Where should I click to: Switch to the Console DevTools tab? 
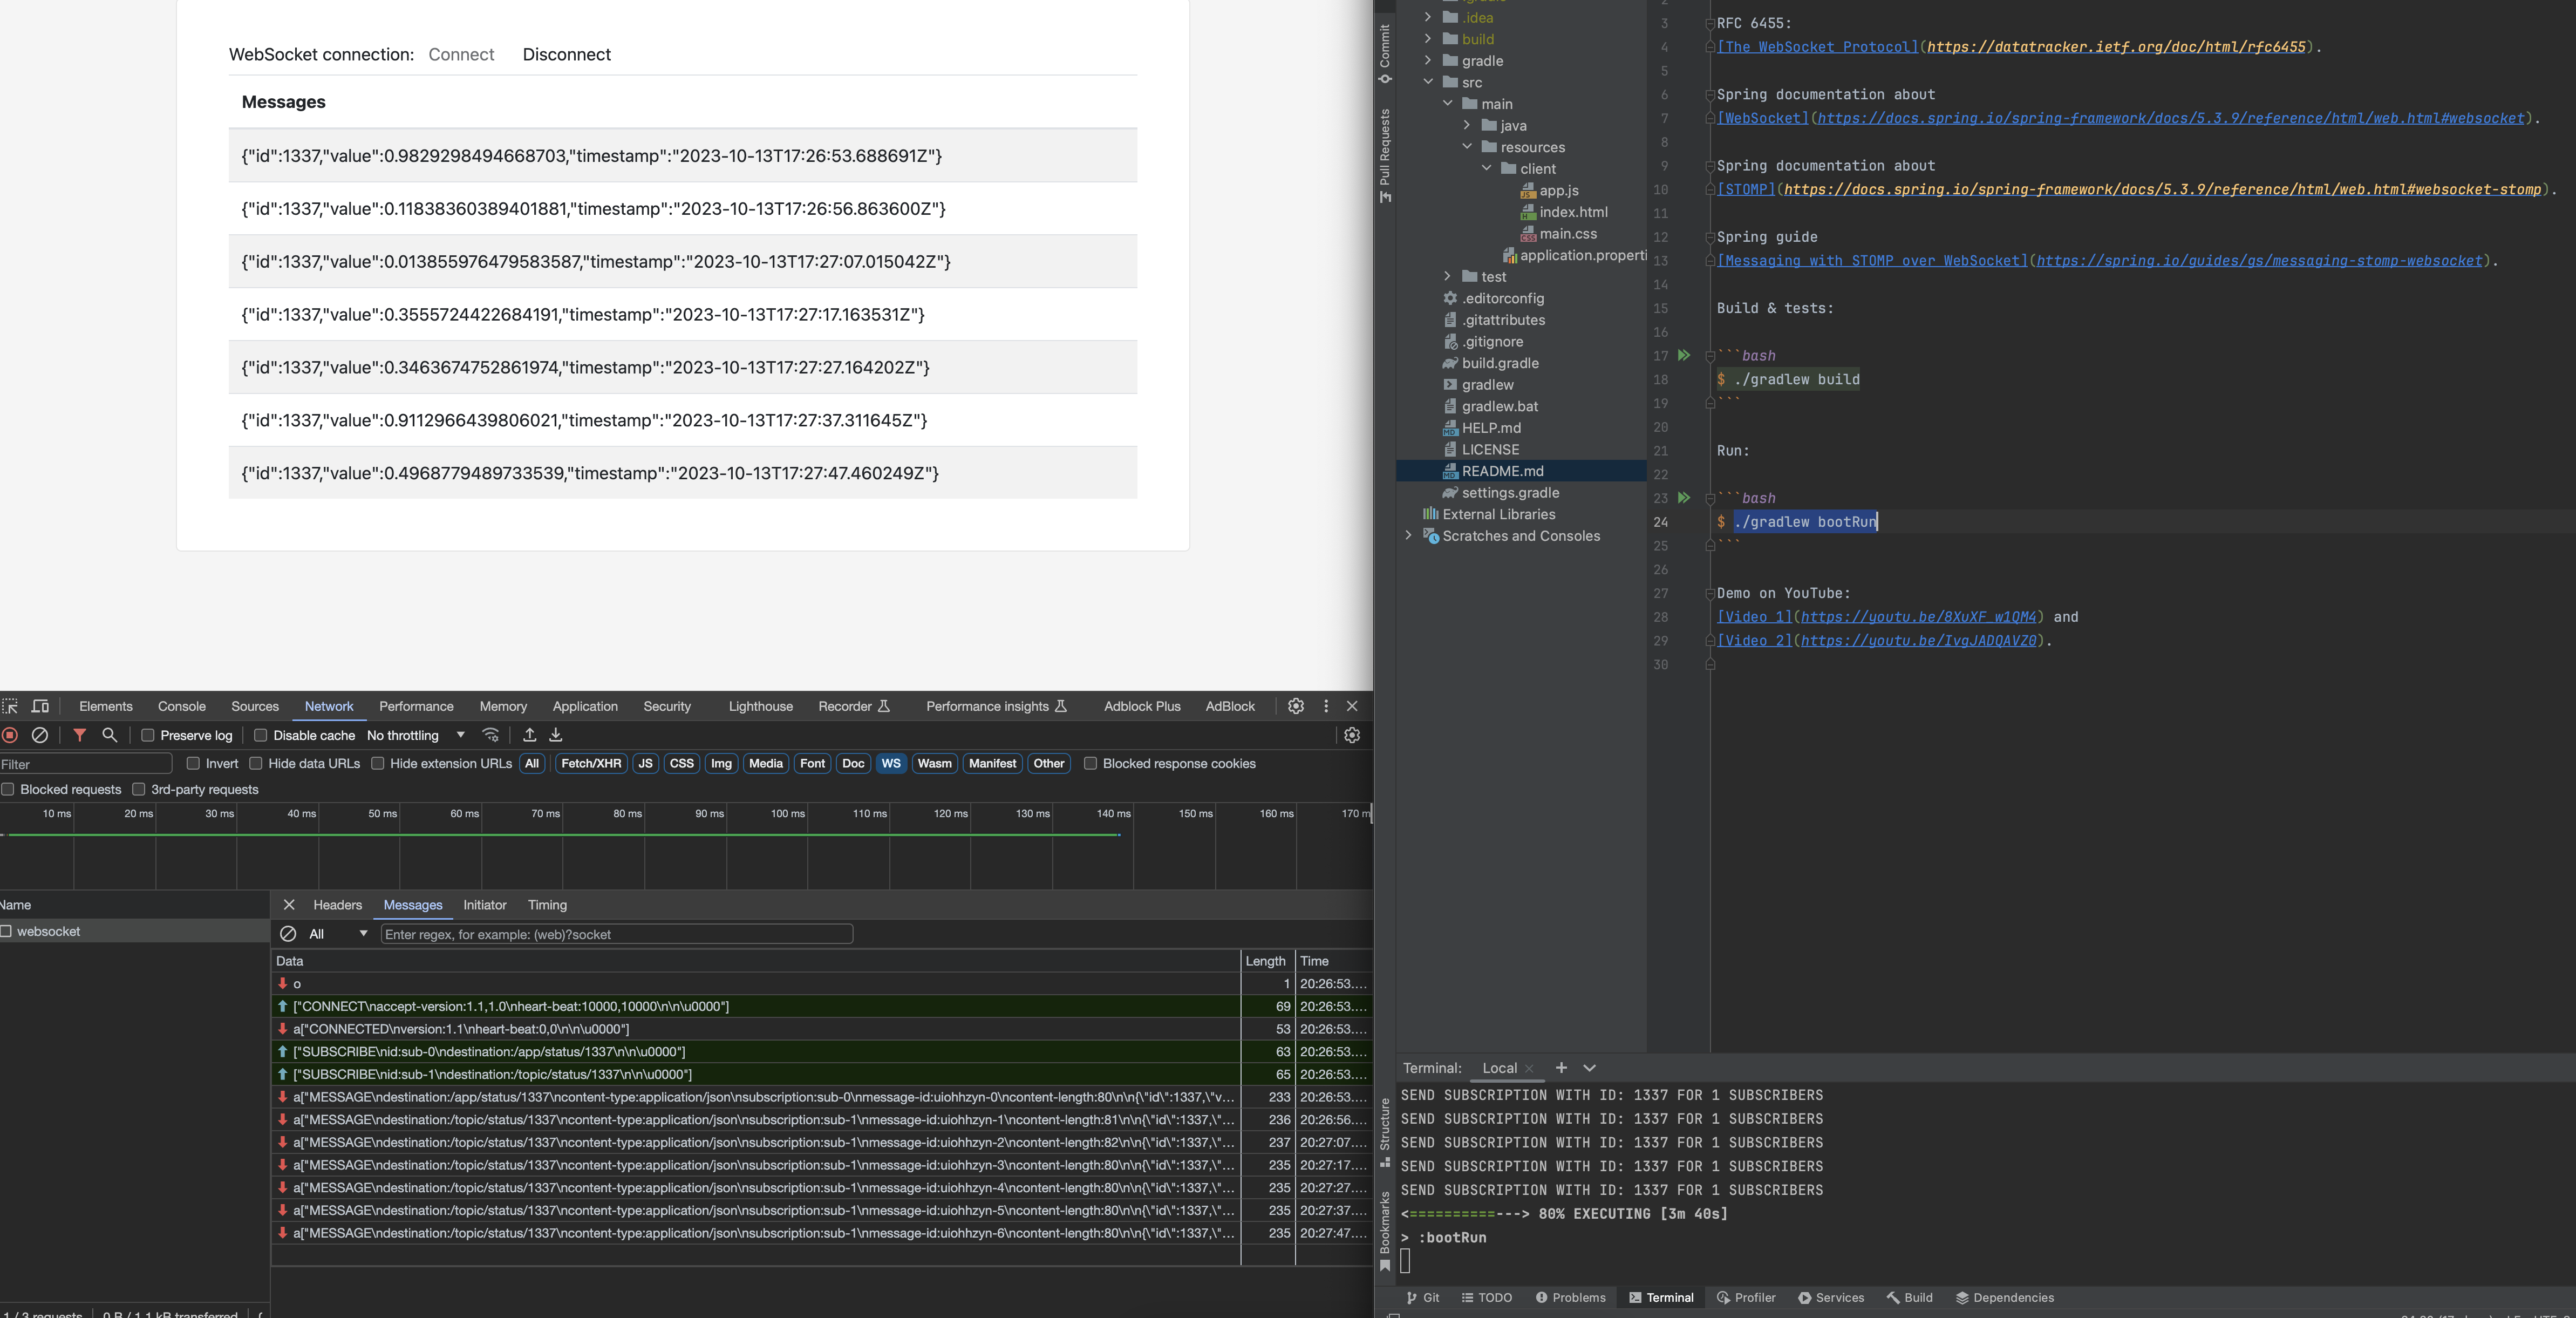tap(182, 706)
